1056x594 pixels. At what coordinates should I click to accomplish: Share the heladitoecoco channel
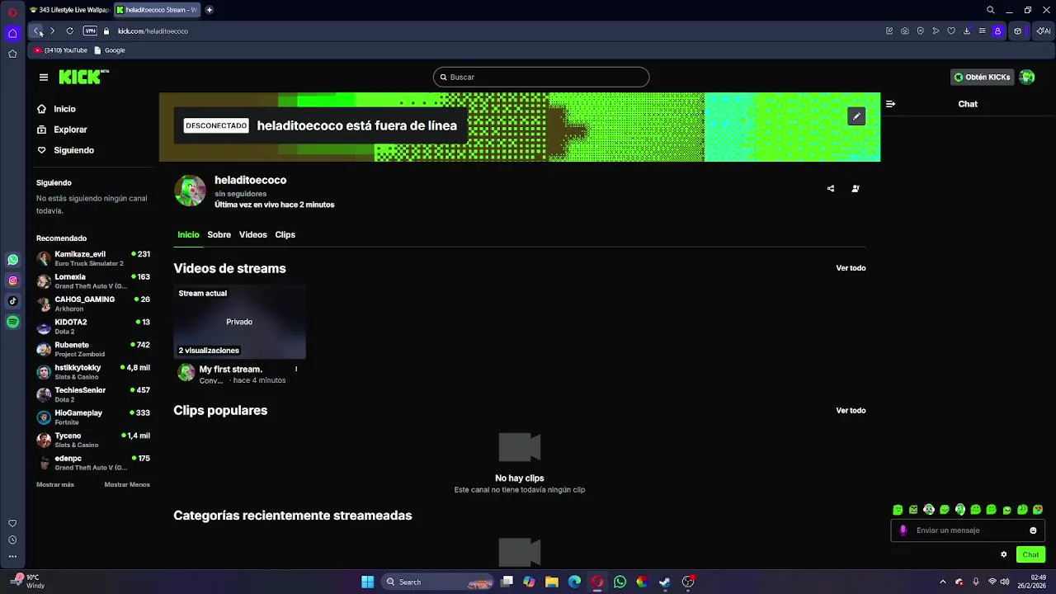click(831, 188)
